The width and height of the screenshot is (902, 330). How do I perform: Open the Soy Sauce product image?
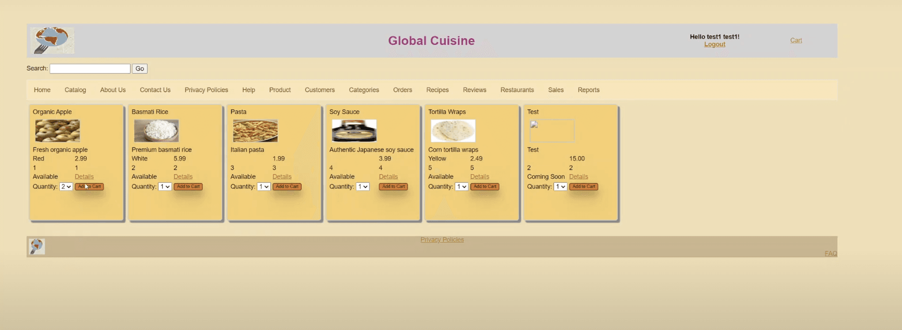pyautogui.click(x=354, y=131)
